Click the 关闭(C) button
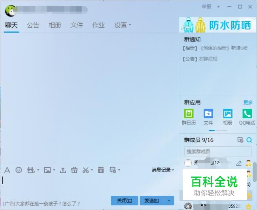This screenshot has height=210, width=257. coord(125,201)
